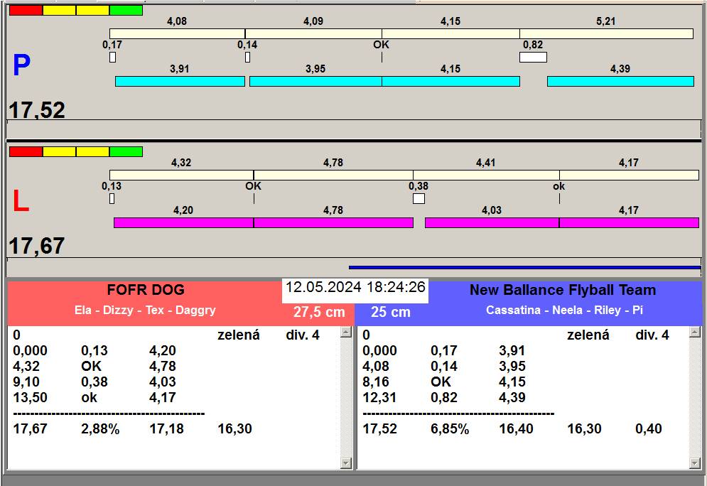Click the 27,5 cm jump height

pyautogui.click(x=319, y=311)
